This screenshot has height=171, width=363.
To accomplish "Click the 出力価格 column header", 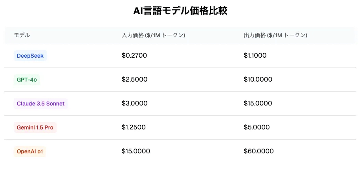I will (x=275, y=35).
